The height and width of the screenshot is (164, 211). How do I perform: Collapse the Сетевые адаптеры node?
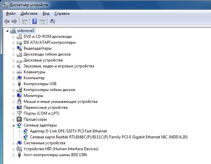tap(13, 126)
